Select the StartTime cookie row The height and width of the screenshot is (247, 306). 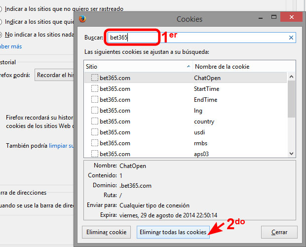[x=186, y=88]
